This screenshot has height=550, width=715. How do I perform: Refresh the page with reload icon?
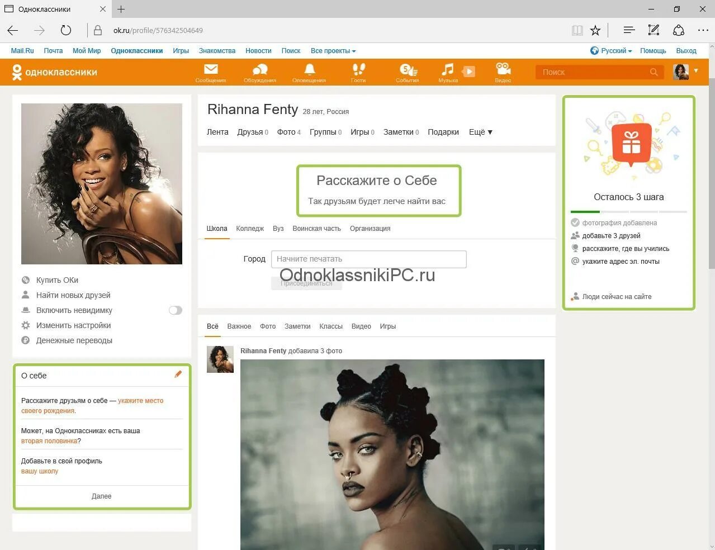[66, 30]
